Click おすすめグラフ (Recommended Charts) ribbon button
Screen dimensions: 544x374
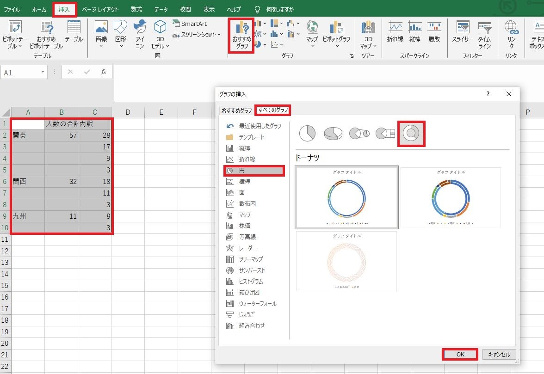[x=241, y=35]
